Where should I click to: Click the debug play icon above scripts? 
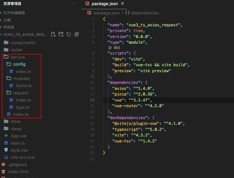tap(110, 48)
